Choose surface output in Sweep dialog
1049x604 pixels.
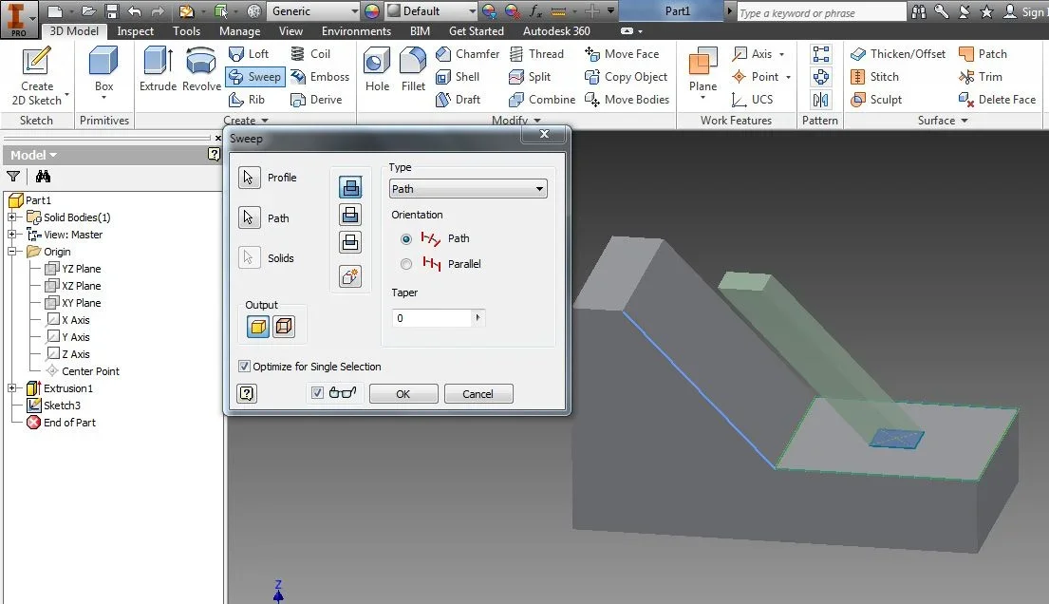284,326
